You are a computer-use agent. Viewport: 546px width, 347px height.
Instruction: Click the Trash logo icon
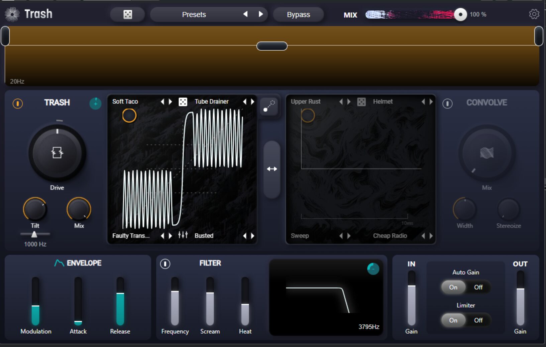tap(12, 14)
